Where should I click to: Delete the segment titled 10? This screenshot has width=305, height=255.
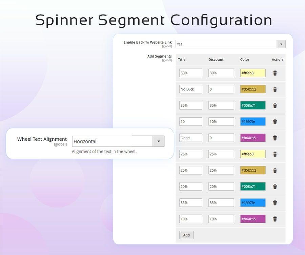pyautogui.click(x=275, y=122)
